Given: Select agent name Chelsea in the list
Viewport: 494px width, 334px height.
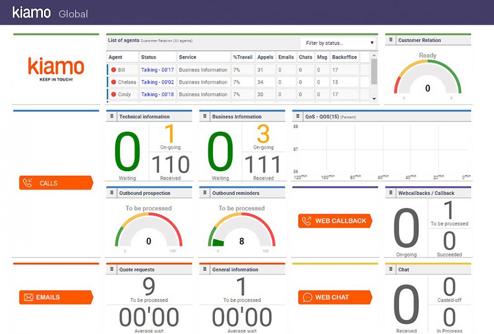Looking at the screenshot, I should [x=127, y=82].
